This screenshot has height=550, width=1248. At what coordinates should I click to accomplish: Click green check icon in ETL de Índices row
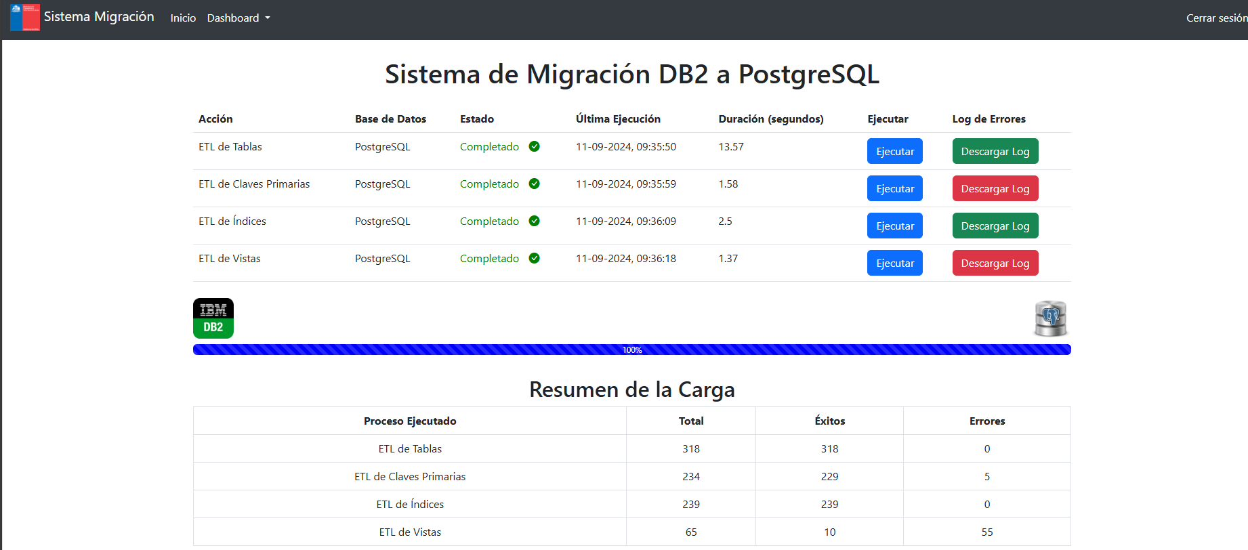535,221
